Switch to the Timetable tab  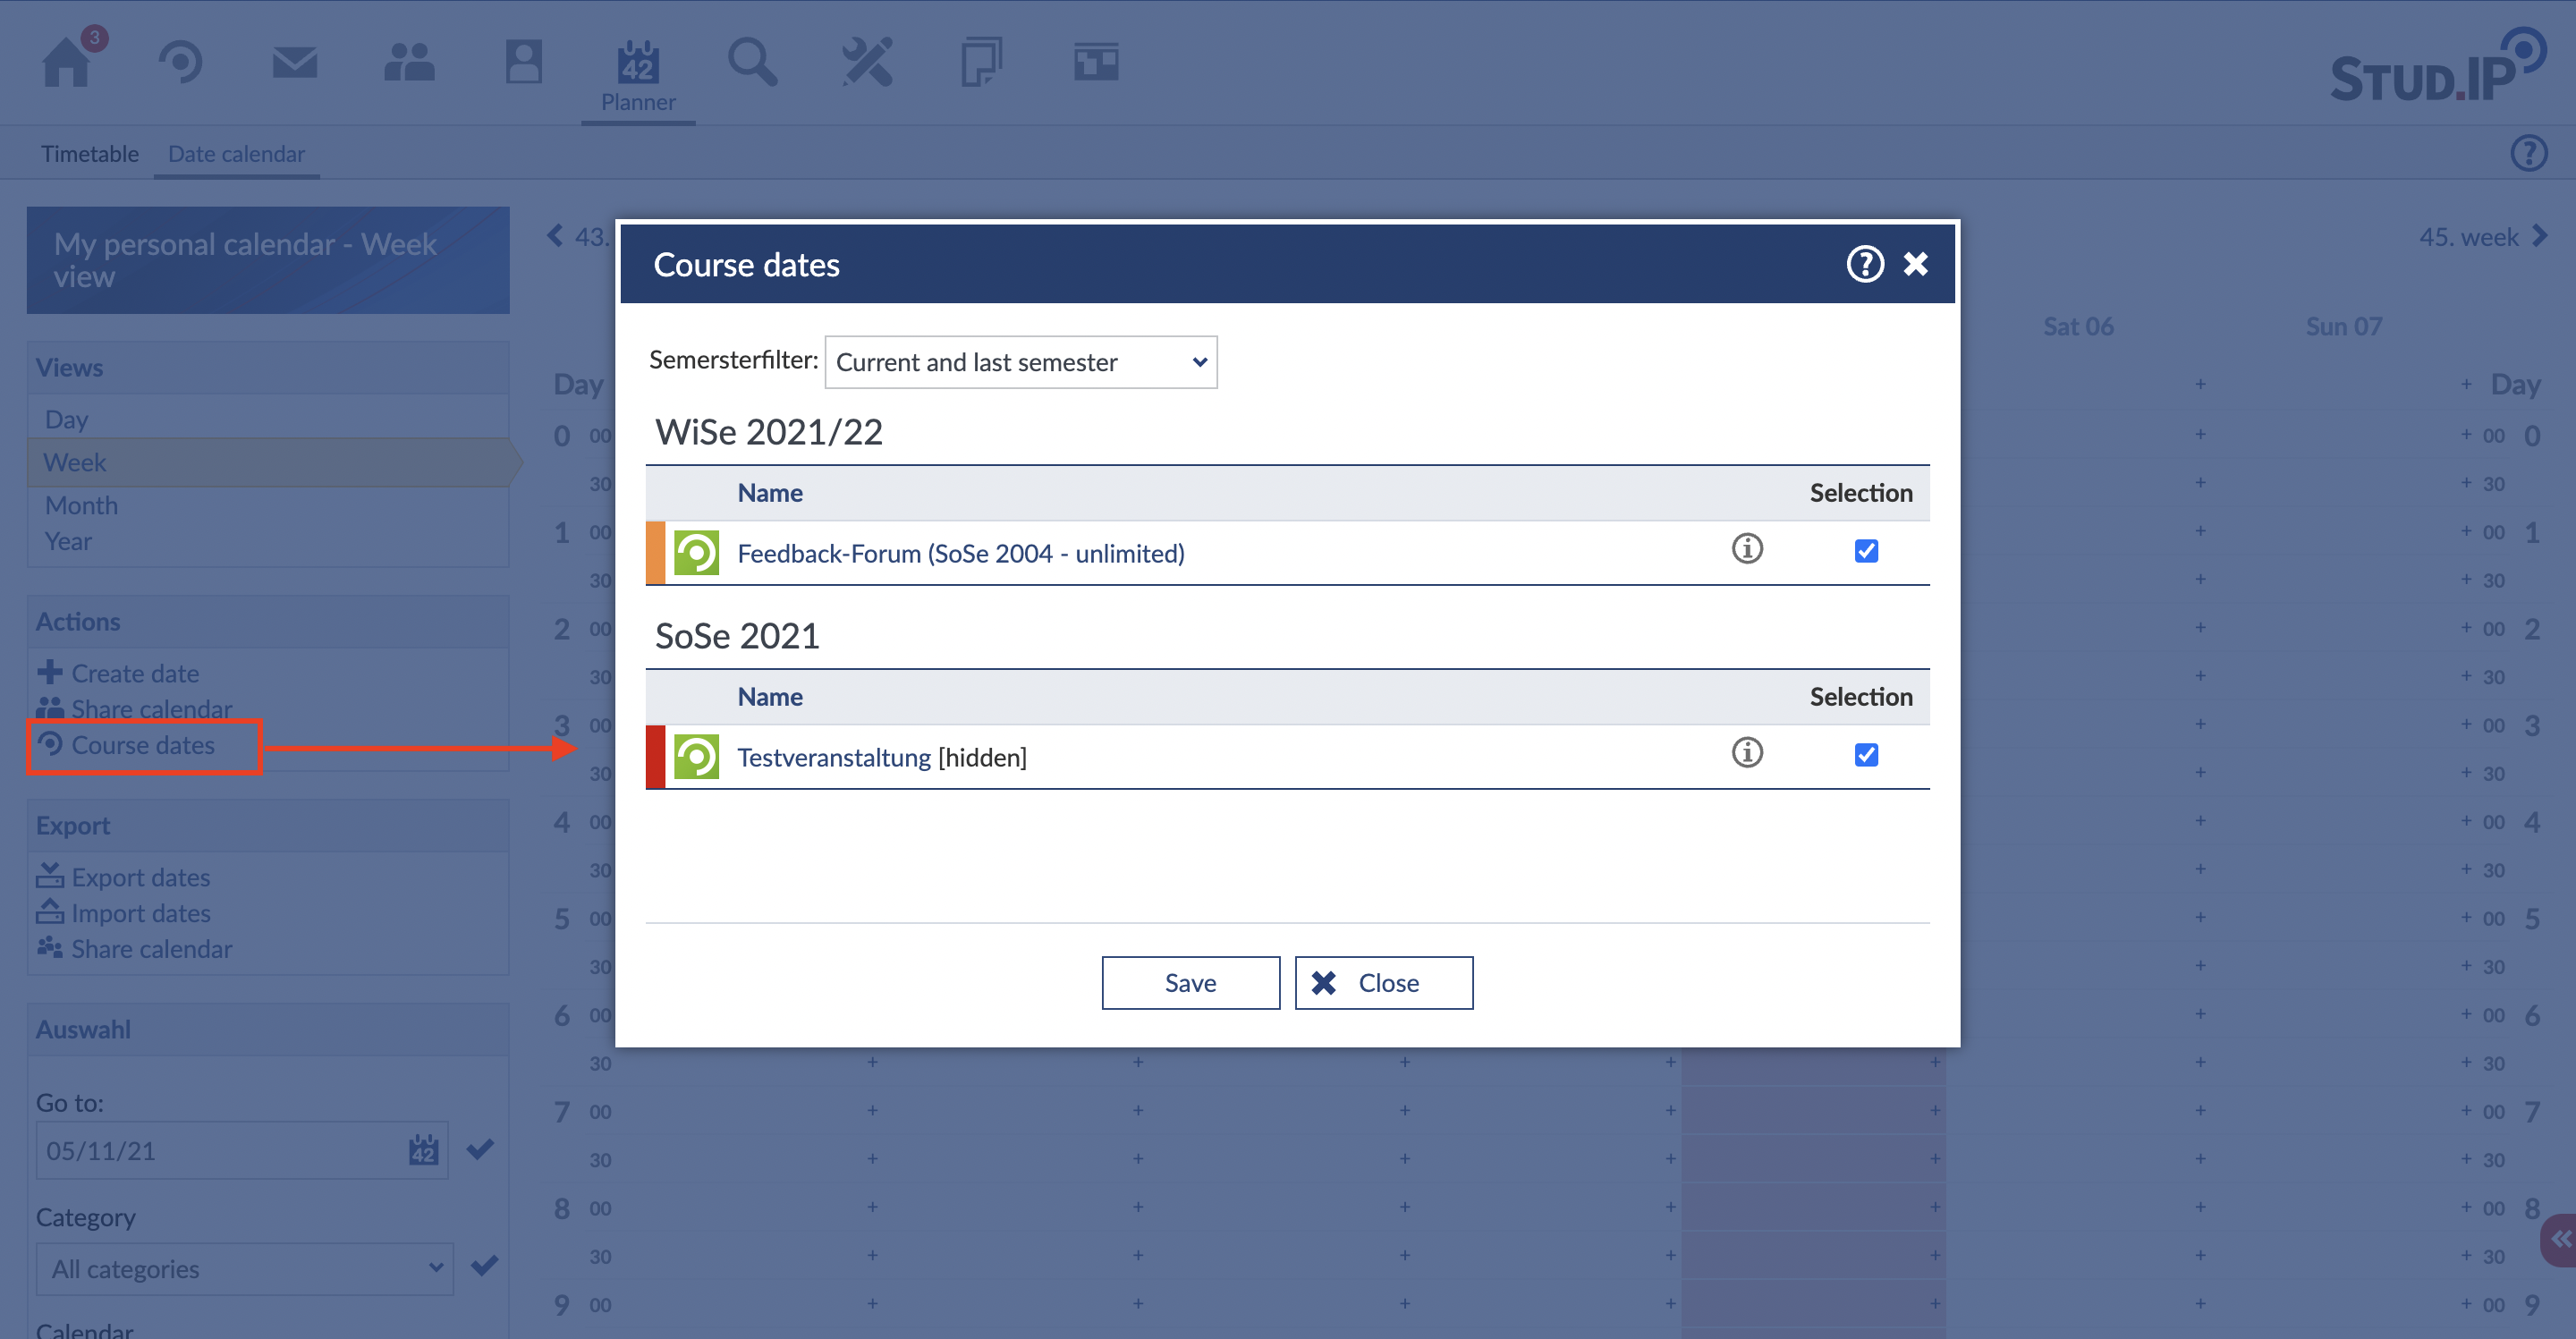[90, 154]
